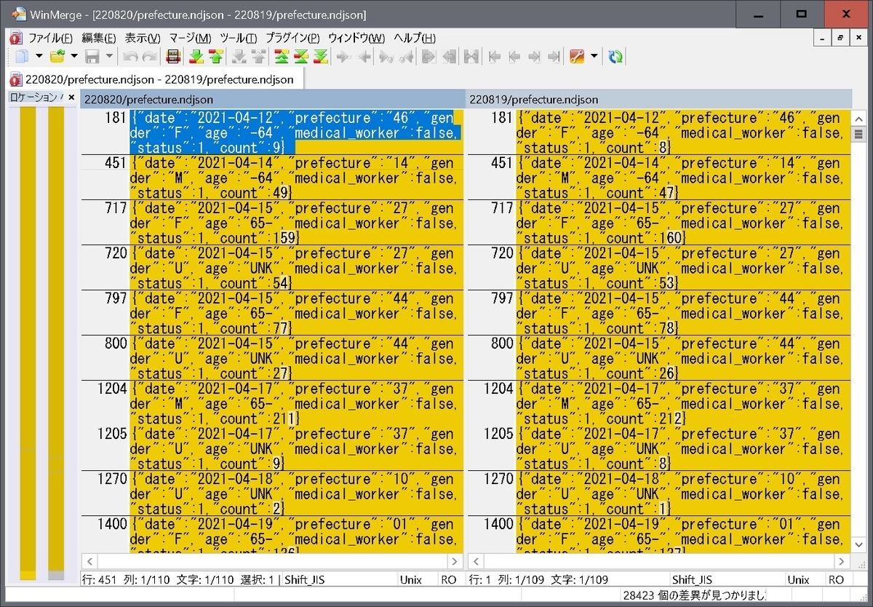The height and width of the screenshot is (607, 873).
Task: Click status text 28423 個の差異が見つかりまし
Action: [x=694, y=595]
